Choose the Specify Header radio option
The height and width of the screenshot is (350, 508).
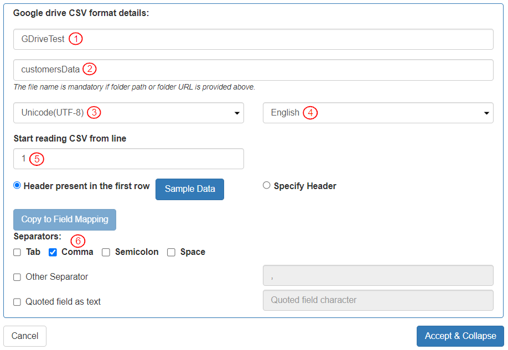click(267, 186)
